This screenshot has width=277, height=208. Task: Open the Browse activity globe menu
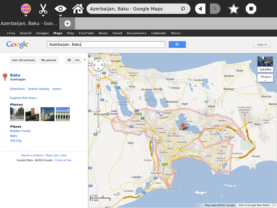point(26,9)
